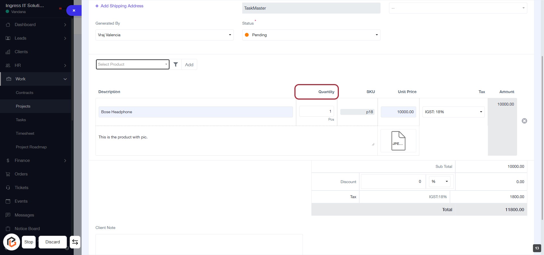Screen dimensions: 544x255
Task: Remove the Bose Headphone line item
Action: coord(524,121)
